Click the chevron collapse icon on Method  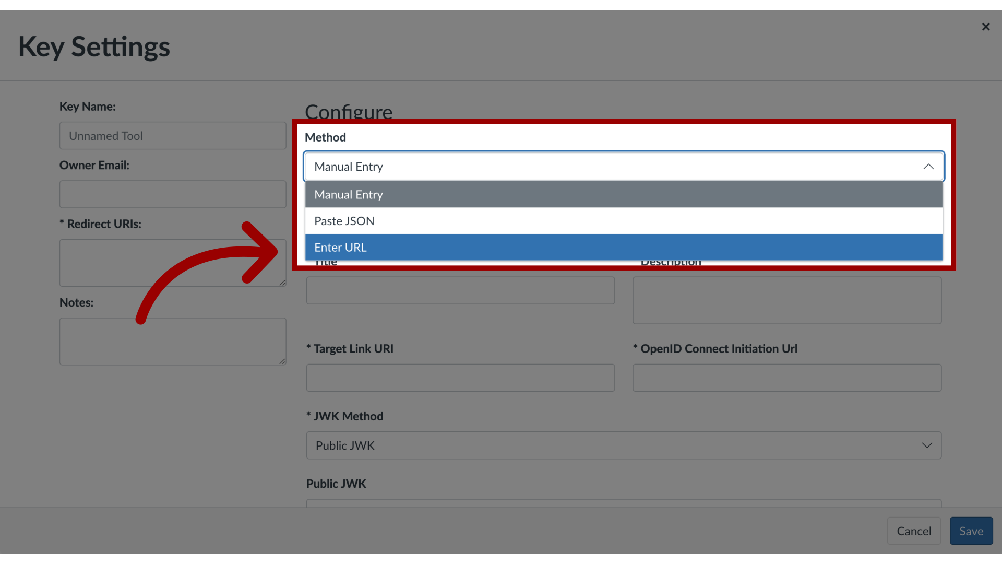pos(928,166)
